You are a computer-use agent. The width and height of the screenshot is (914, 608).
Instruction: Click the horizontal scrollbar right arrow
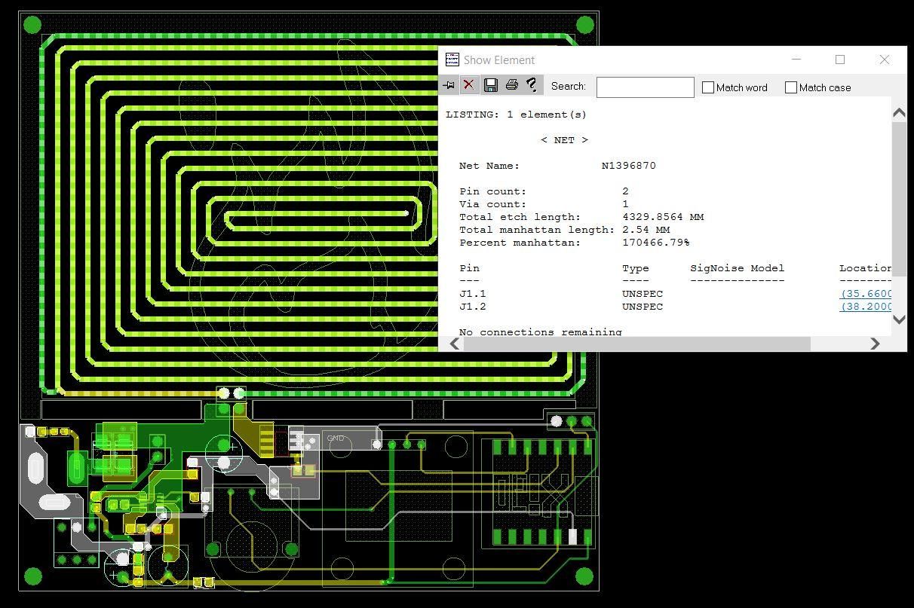tap(875, 344)
